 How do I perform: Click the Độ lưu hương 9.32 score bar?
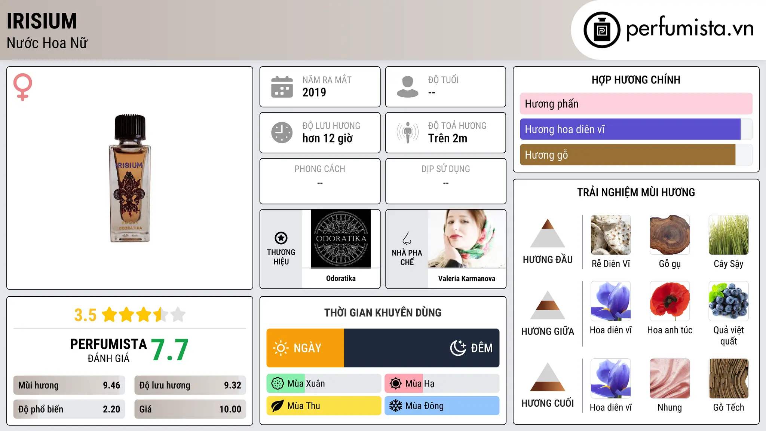(x=190, y=385)
